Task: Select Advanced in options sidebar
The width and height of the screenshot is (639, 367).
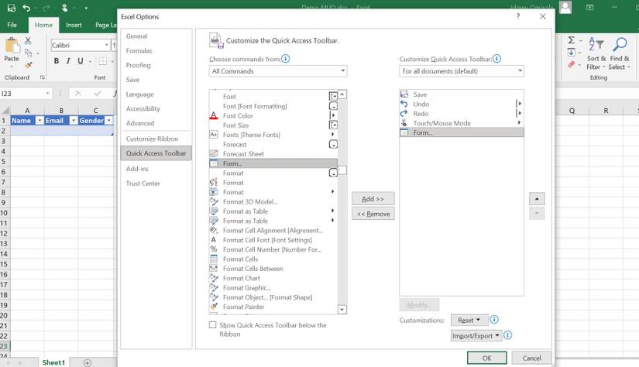Action: pyautogui.click(x=156, y=123)
